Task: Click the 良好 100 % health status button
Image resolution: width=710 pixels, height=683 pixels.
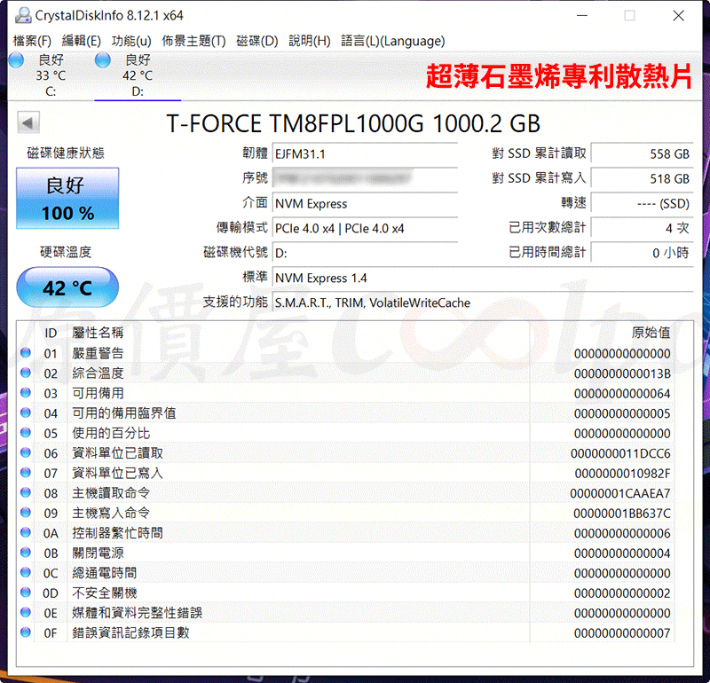Action: [x=67, y=198]
